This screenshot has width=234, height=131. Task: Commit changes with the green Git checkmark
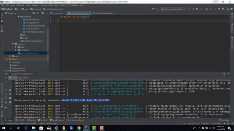(215, 9)
